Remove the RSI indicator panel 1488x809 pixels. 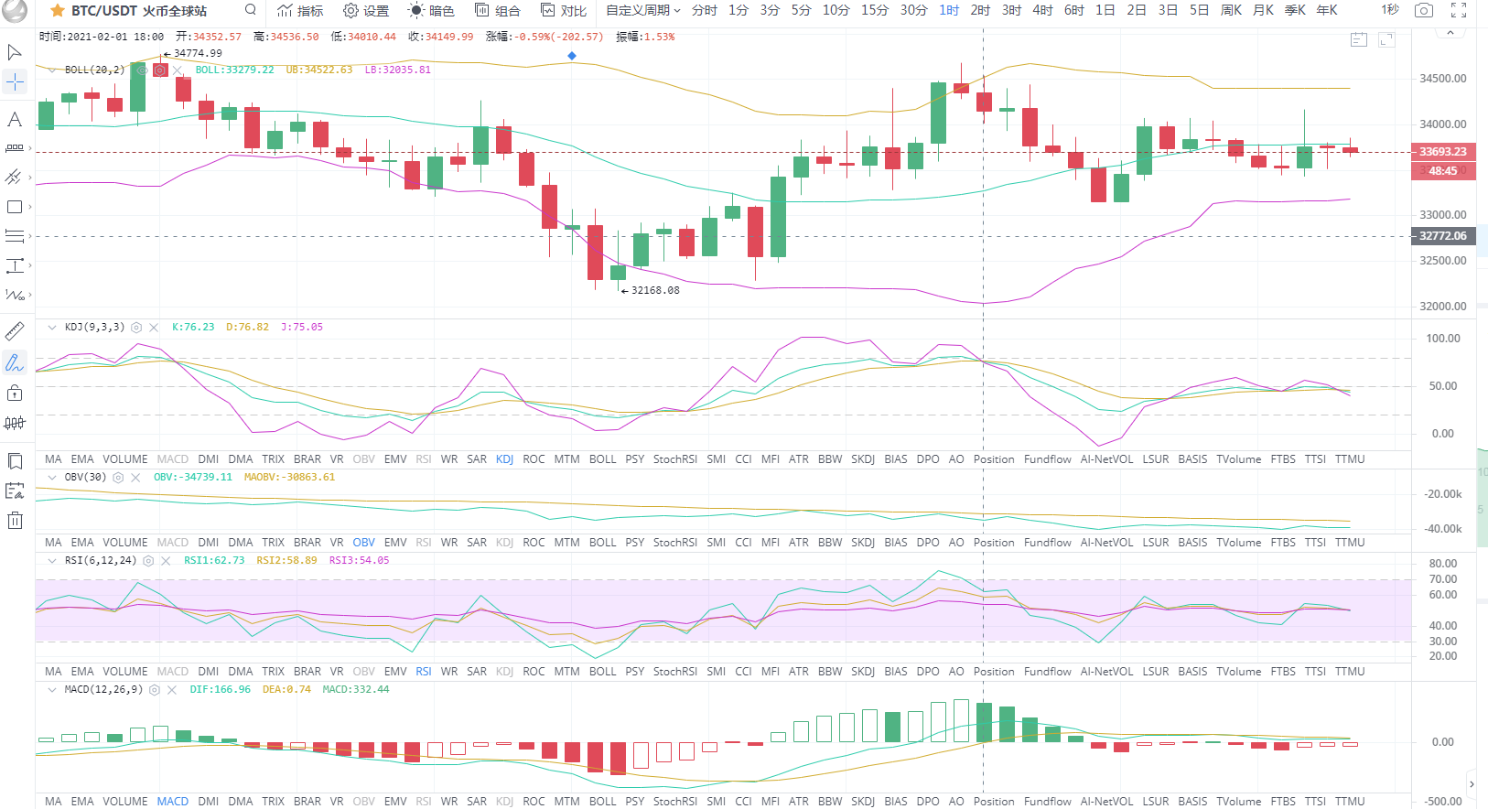coord(166,560)
